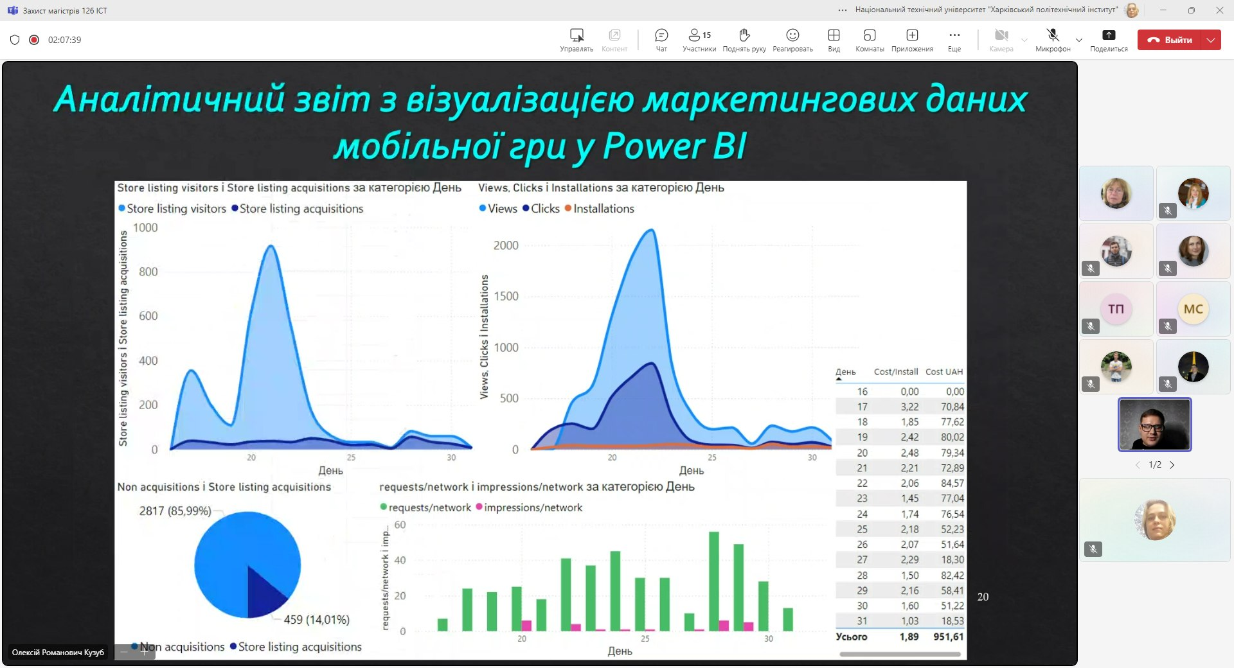Click muted mic icon on ТП tile
Viewport: 1234px width, 668px height.
point(1091,326)
